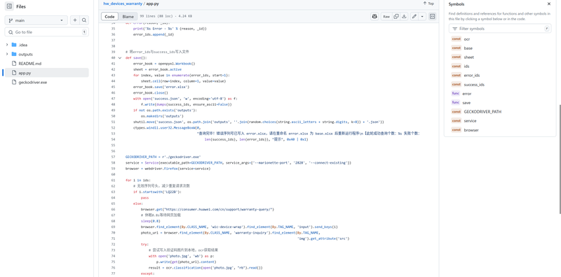
Task: Jump to Top of the file
Action: 428,3
